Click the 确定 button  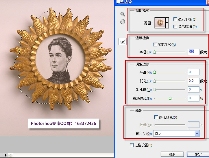point(198,154)
